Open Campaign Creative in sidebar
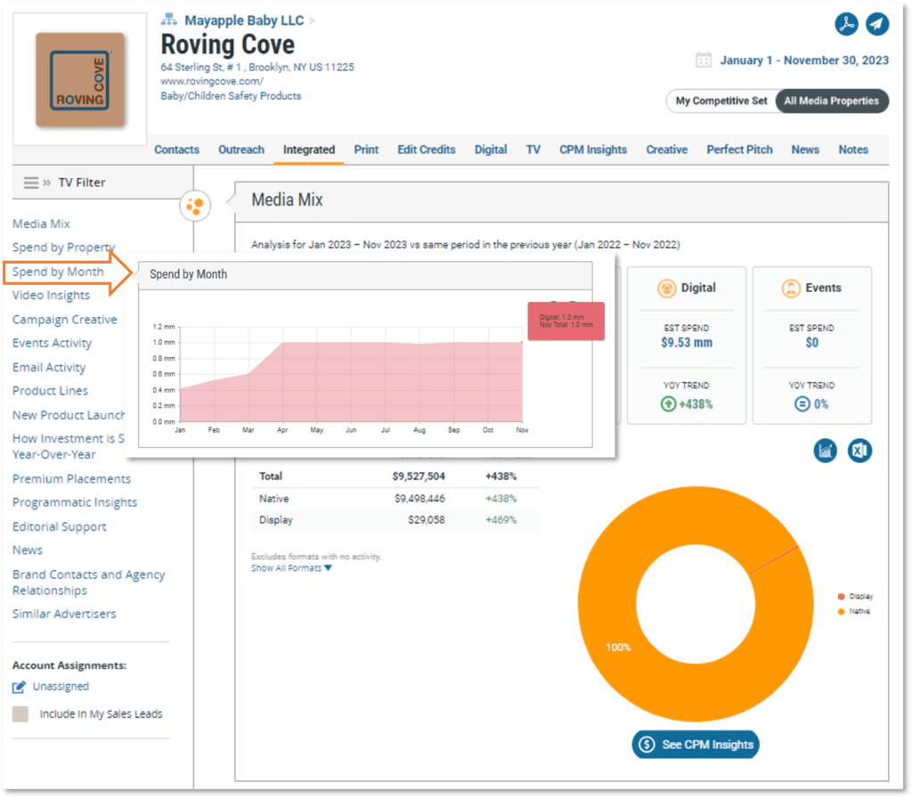 [x=64, y=320]
